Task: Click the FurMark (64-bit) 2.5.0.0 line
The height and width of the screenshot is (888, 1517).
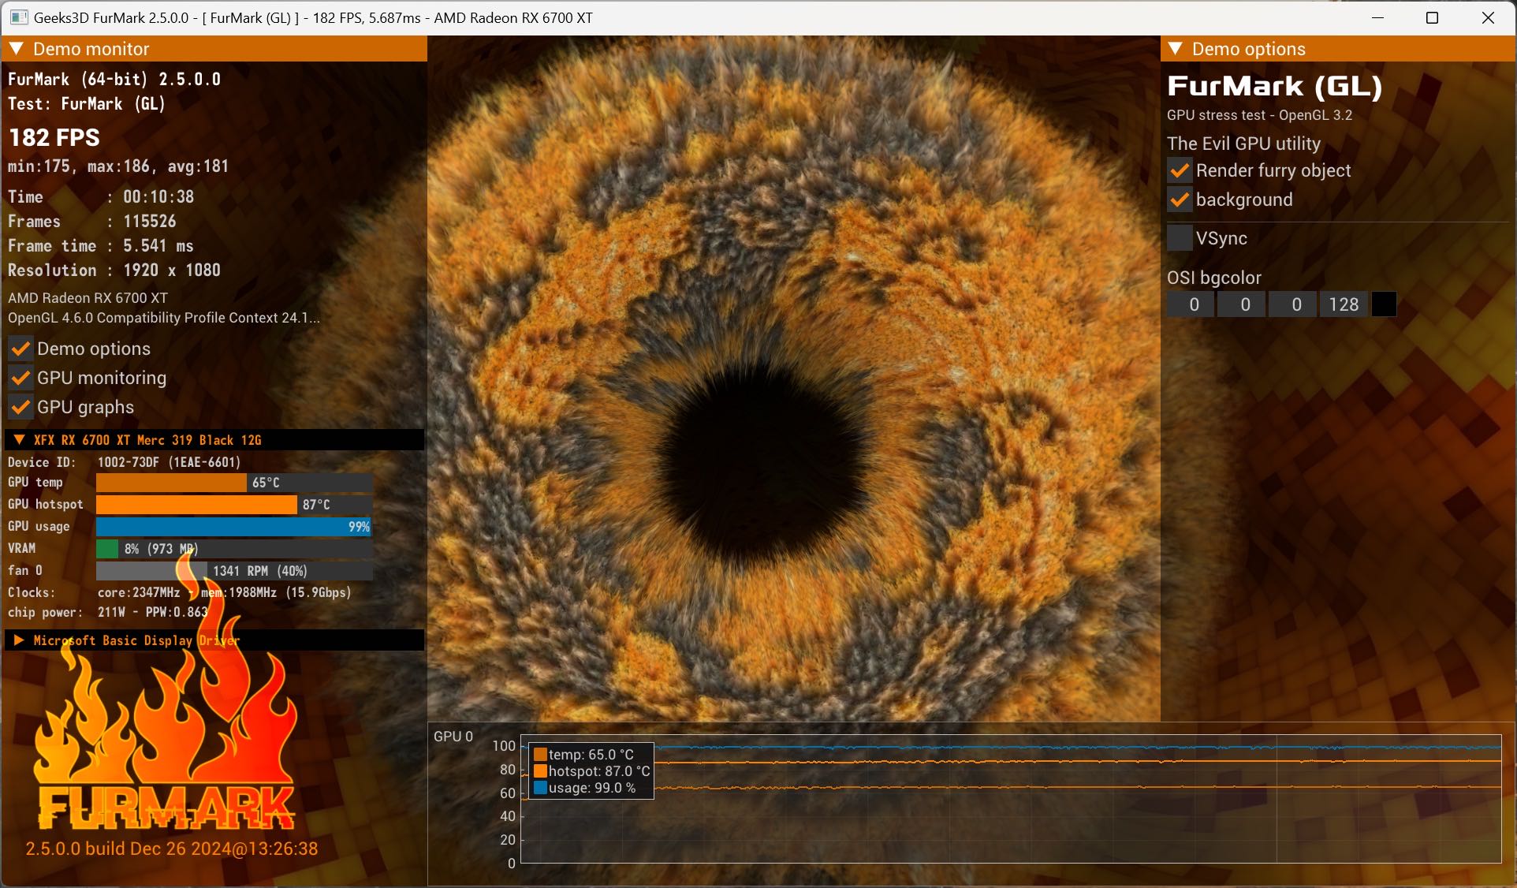Action: click(x=114, y=79)
